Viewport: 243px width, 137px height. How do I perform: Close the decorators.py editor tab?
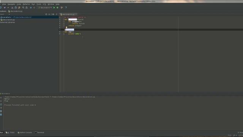pyautogui.click(x=76, y=14)
